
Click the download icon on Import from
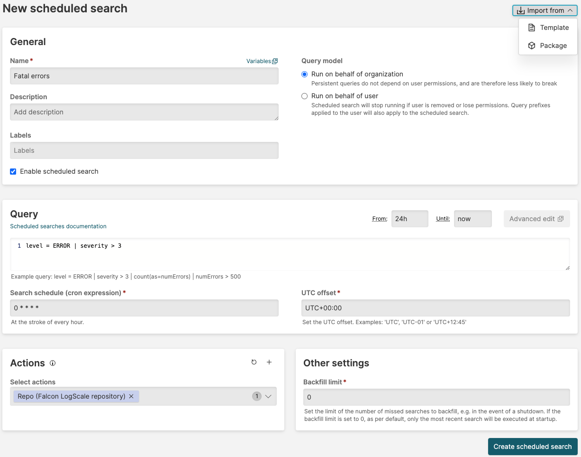pyautogui.click(x=520, y=10)
